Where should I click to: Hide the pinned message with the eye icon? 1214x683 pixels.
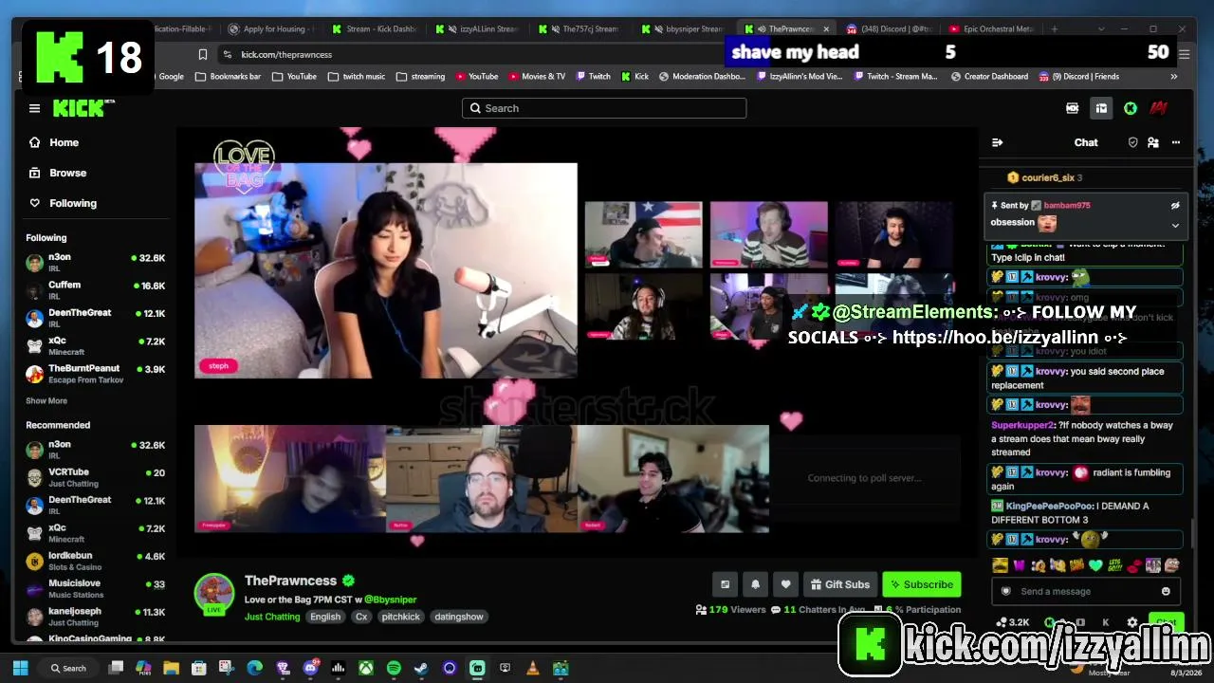[1175, 205]
